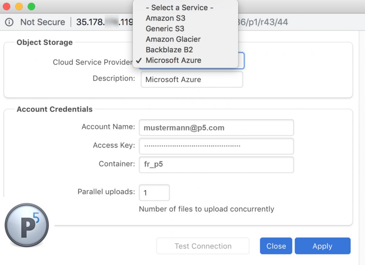Minimize the window using the yellow button
365x265 pixels.
(x=19, y=6)
